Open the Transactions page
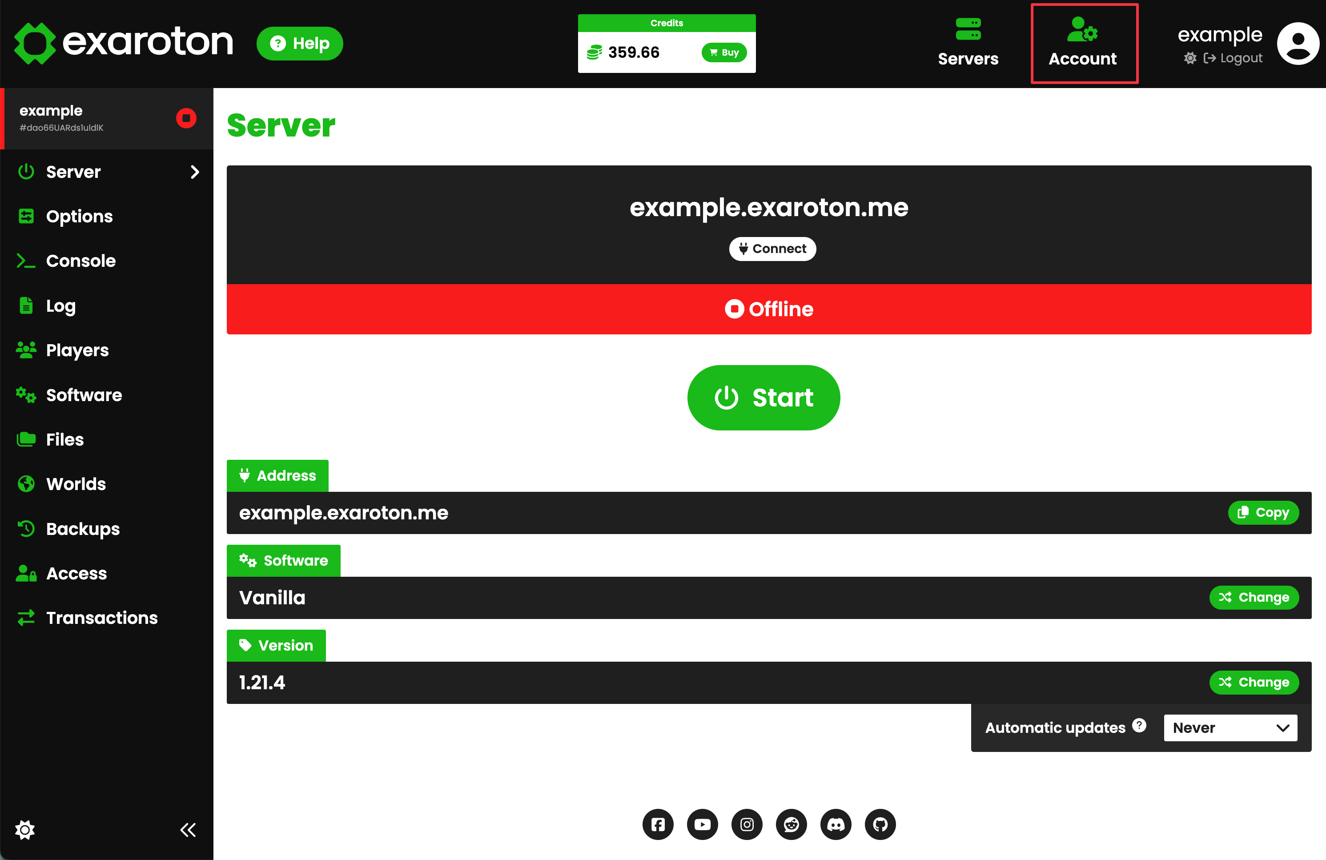The image size is (1326, 860). [x=107, y=617]
